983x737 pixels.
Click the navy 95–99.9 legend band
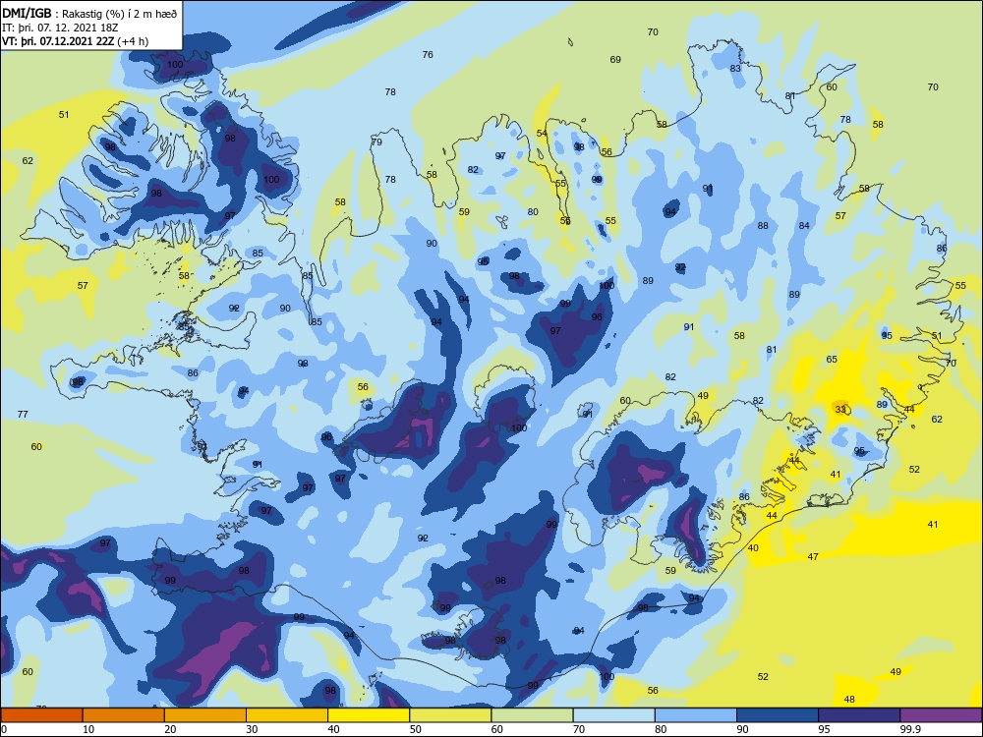point(859,715)
